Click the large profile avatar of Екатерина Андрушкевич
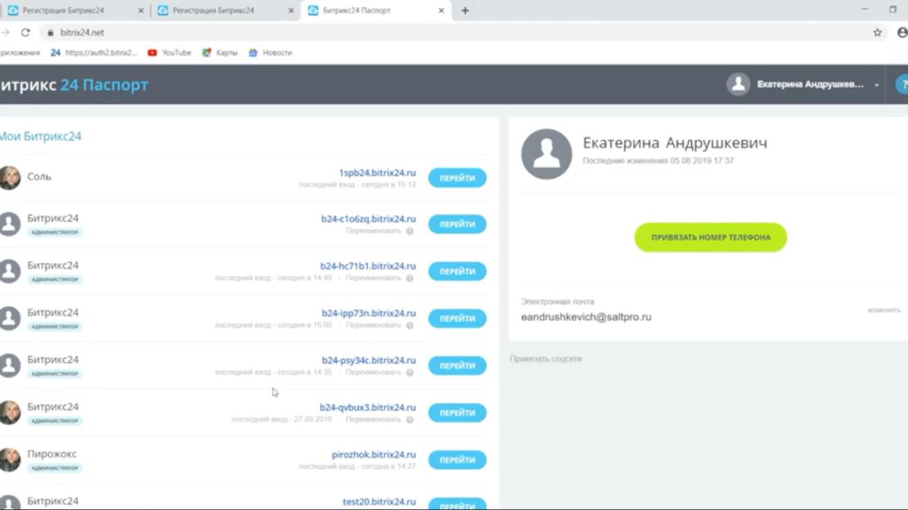The height and width of the screenshot is (510, 908). (546, 154)
